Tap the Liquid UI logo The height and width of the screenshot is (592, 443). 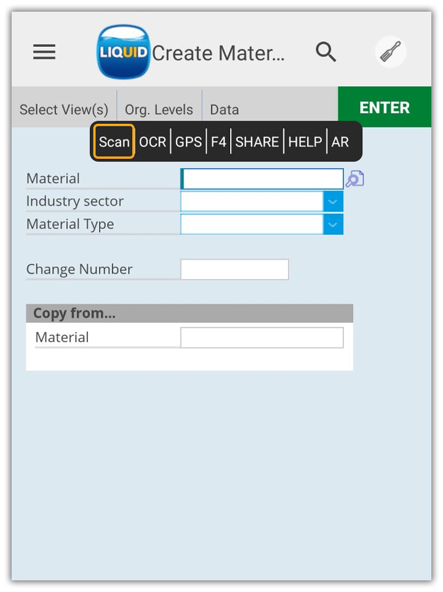(123, 52)
